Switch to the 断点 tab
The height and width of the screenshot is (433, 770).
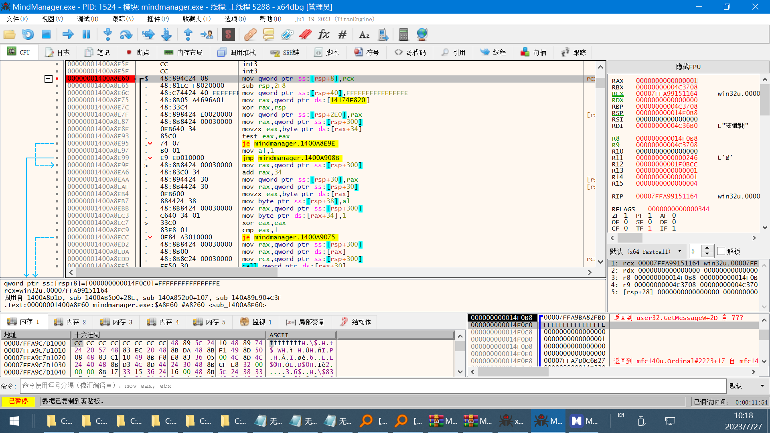(138, 53)
